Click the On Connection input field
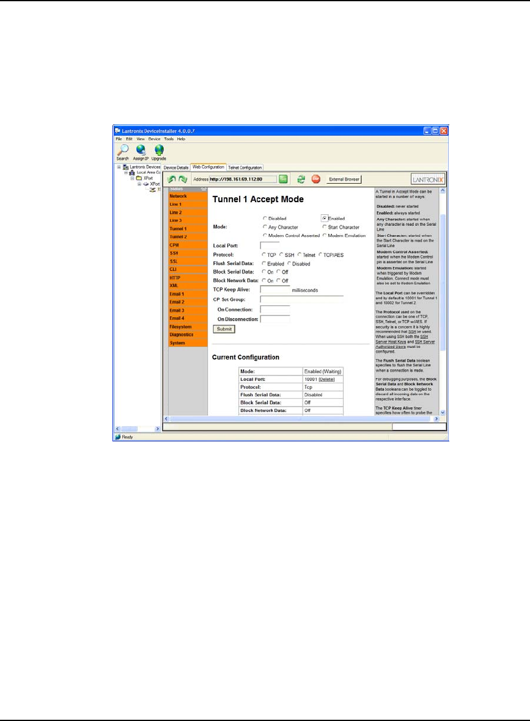 click(x=275, y=310)
